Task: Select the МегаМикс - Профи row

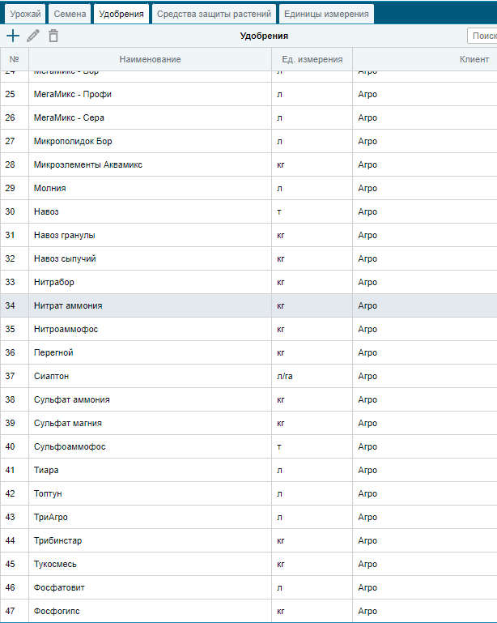Action: click(248, 94)
